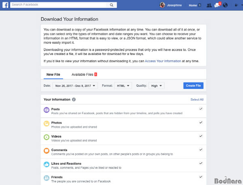Open the Format HTML dropdown

tap(123, 86)
